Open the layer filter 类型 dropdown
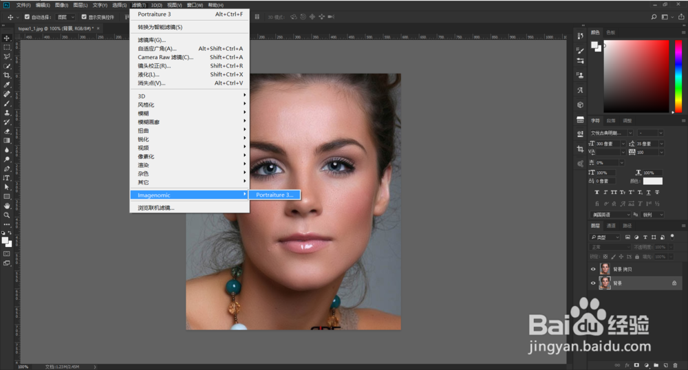This screenshot has height=370, width=688. tap(604, 237)
